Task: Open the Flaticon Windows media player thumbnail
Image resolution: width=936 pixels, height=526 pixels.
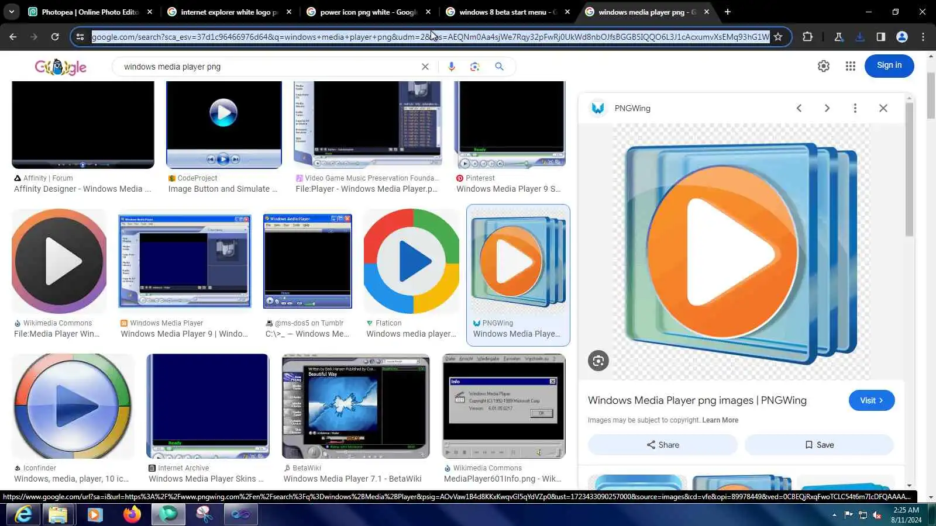Action: pos(412,261)
